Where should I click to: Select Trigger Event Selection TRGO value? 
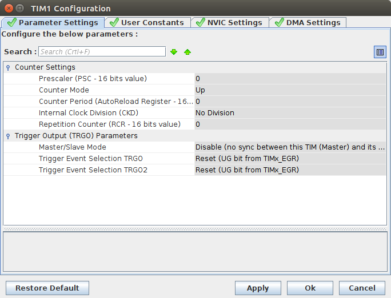(x=290, y=159)
